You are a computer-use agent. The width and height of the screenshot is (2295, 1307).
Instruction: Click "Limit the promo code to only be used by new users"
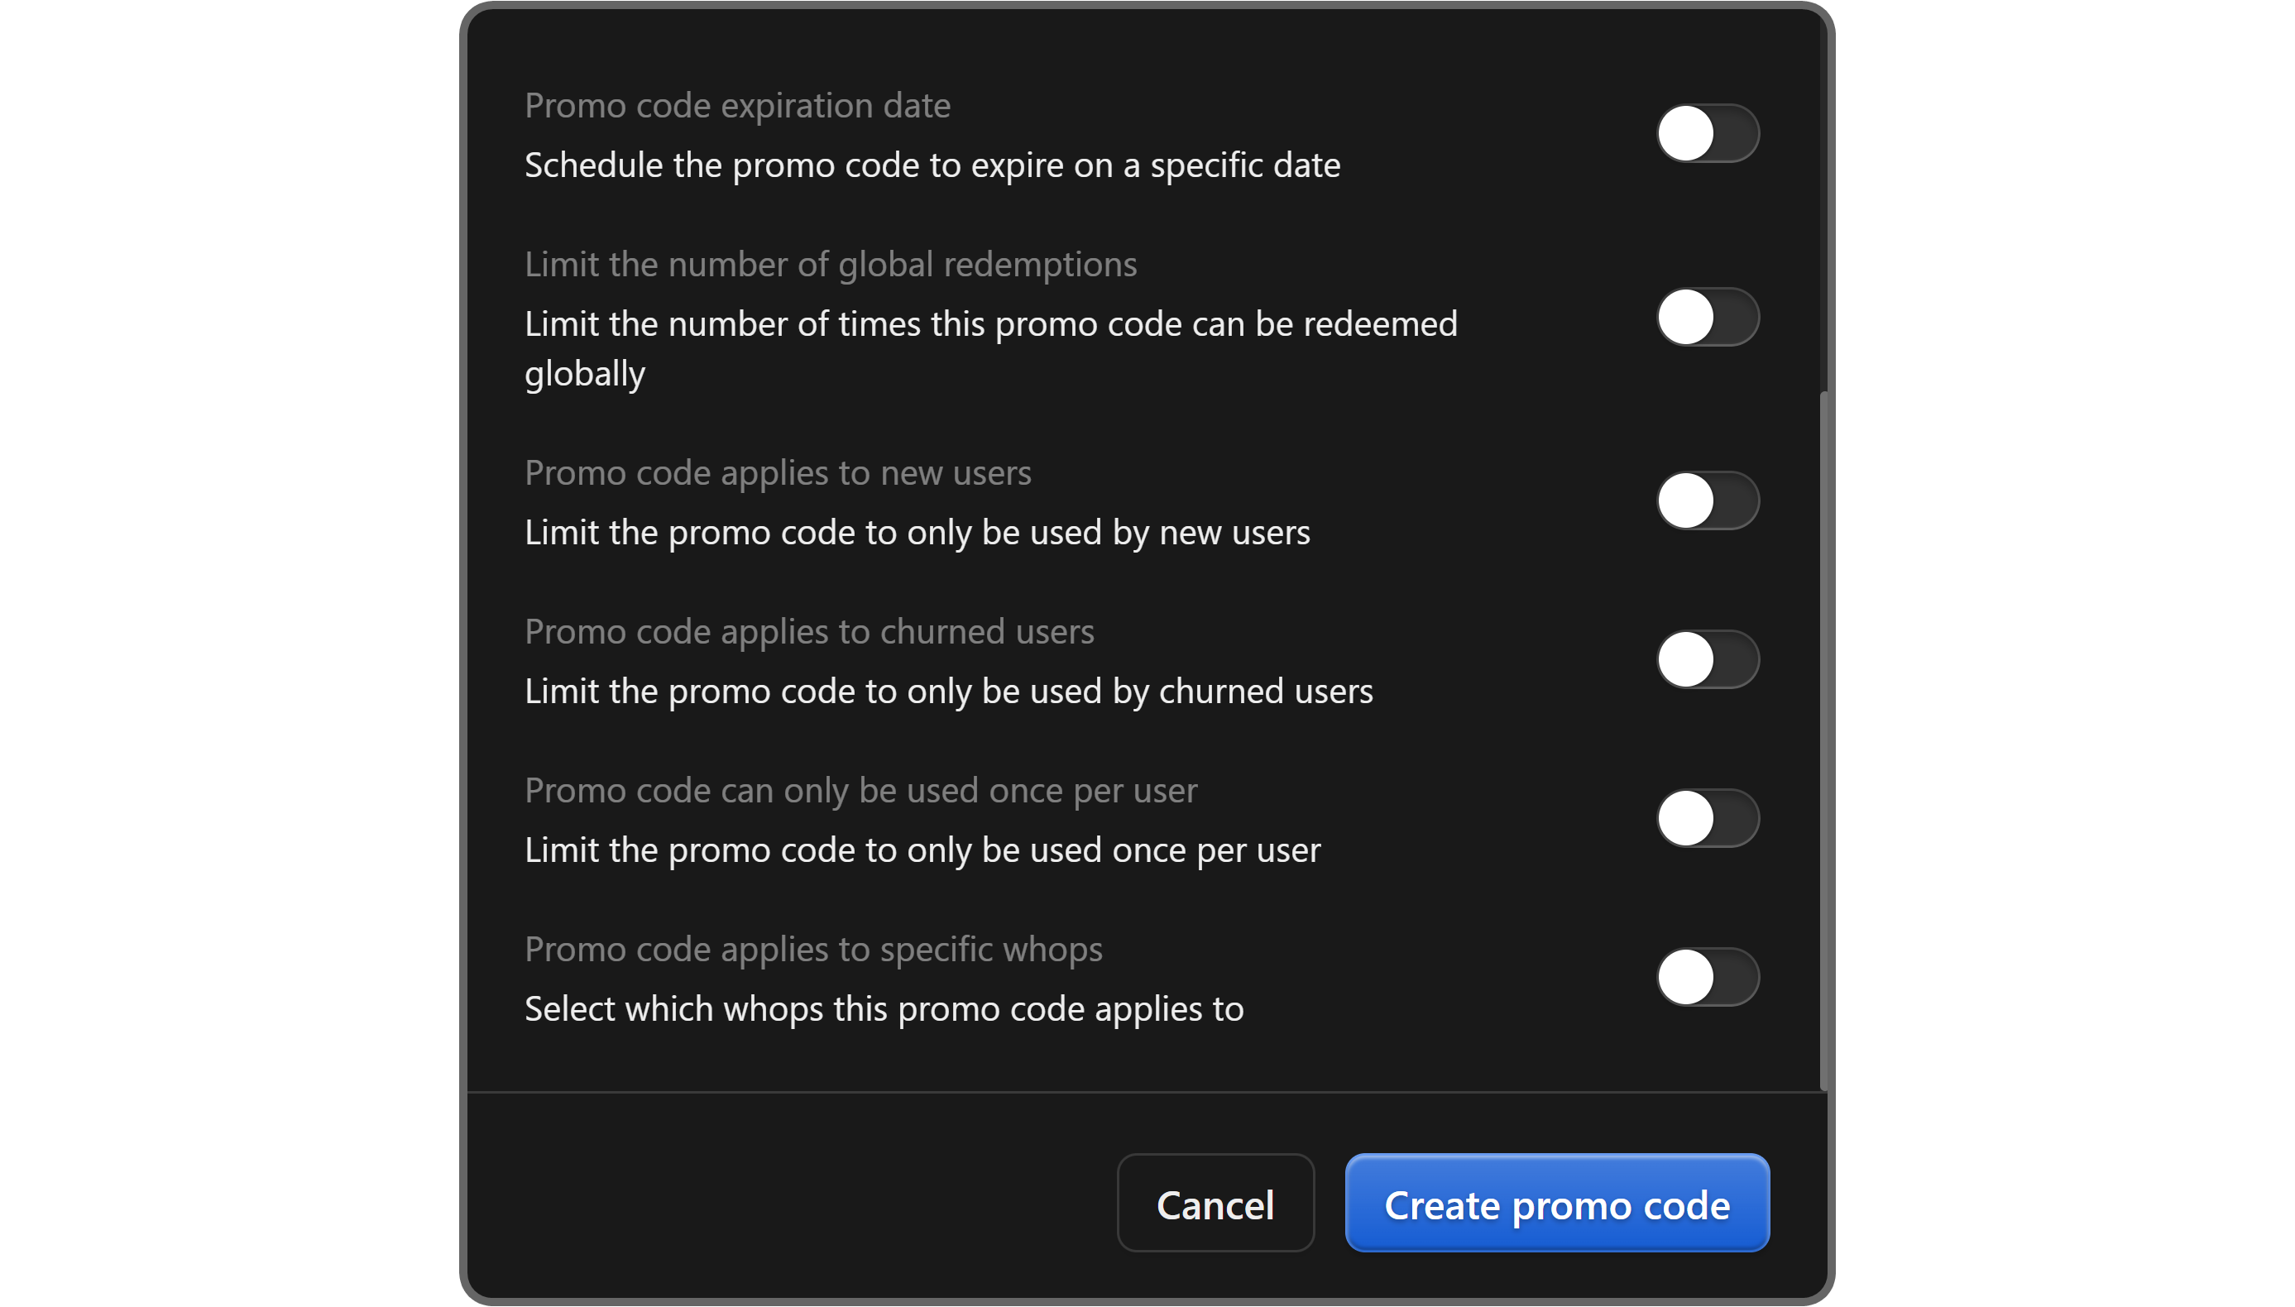tap(917, 534)
